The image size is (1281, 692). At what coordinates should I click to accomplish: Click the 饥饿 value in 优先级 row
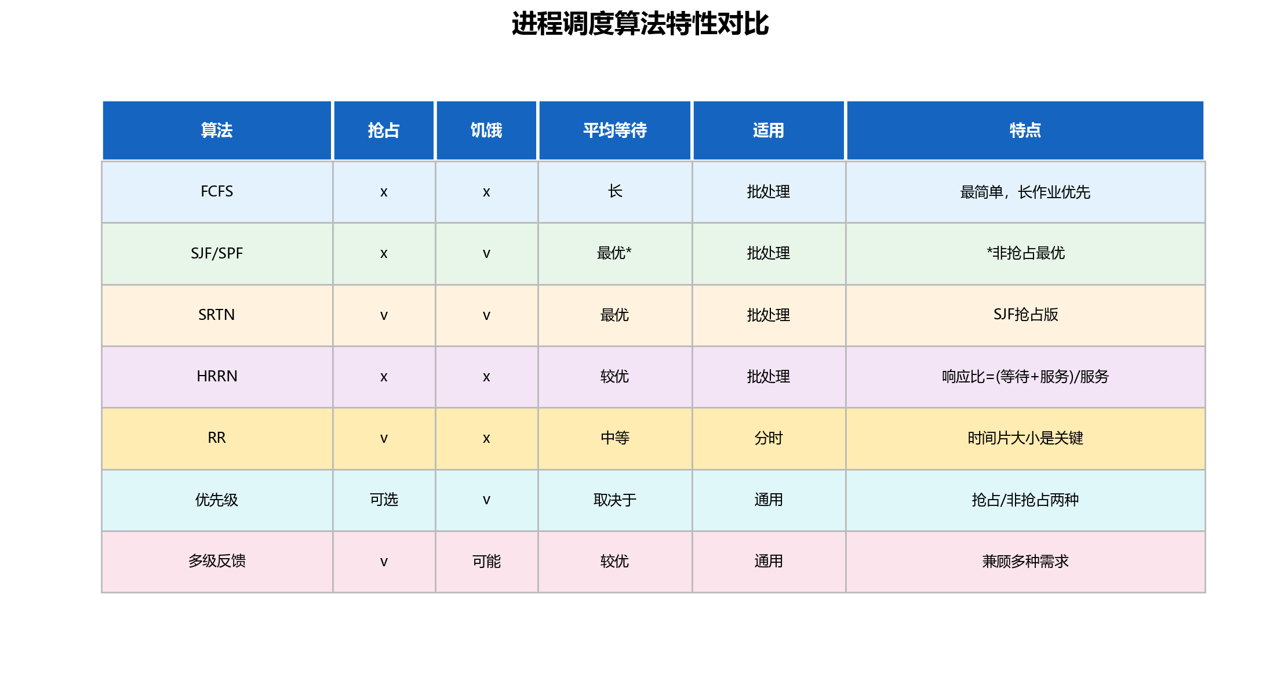pyautogui.click(x=486, y=500)
